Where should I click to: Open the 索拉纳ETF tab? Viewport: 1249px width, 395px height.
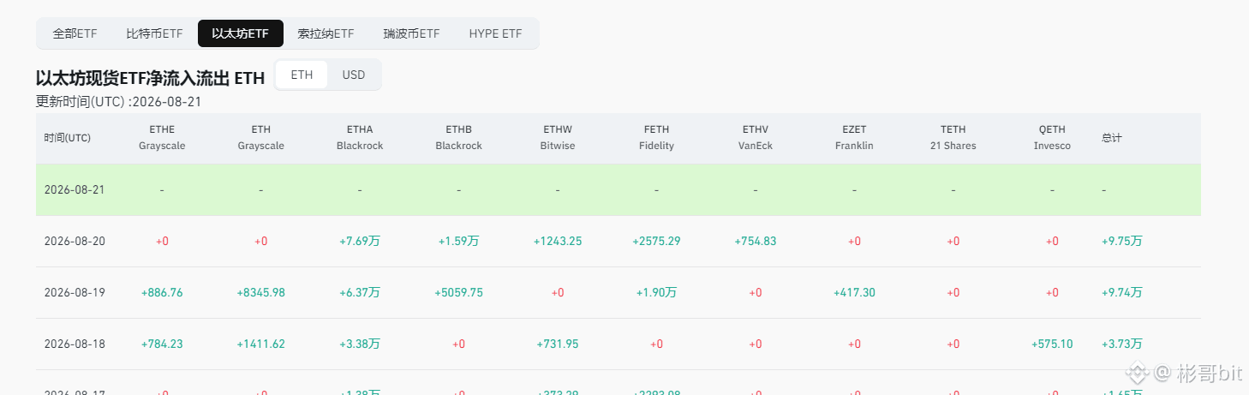[326, 33]
